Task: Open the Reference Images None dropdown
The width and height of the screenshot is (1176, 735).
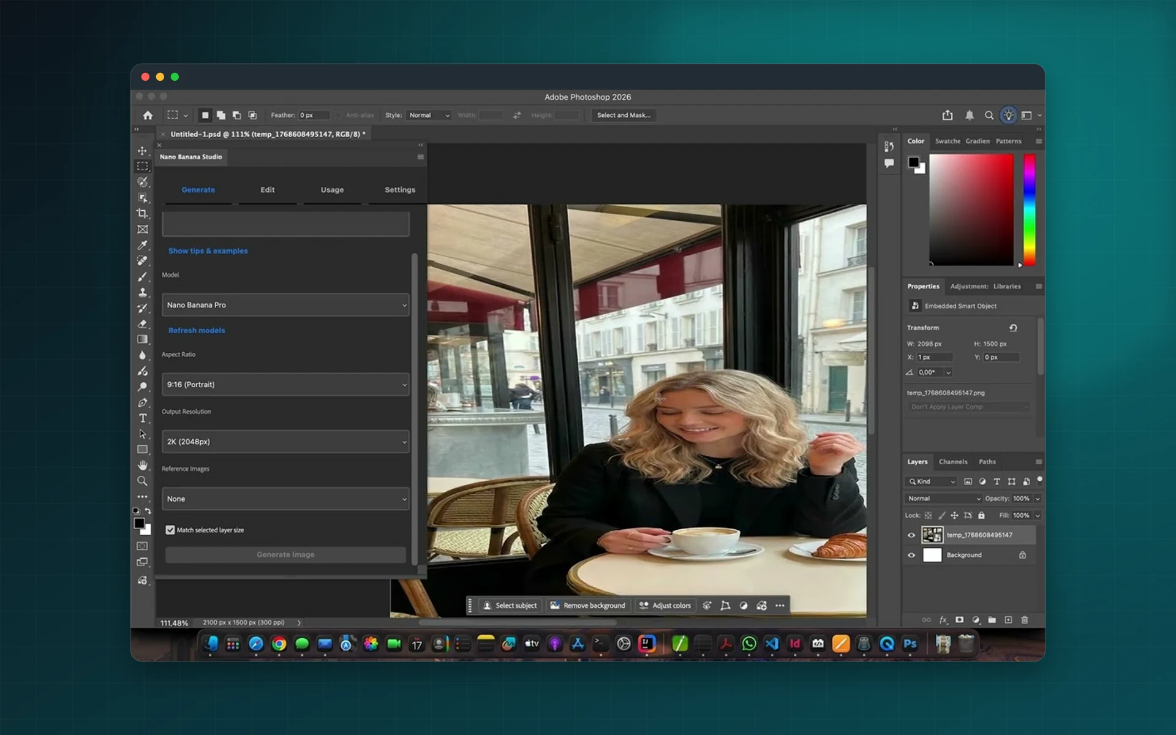Action: [x=285, y=499]
